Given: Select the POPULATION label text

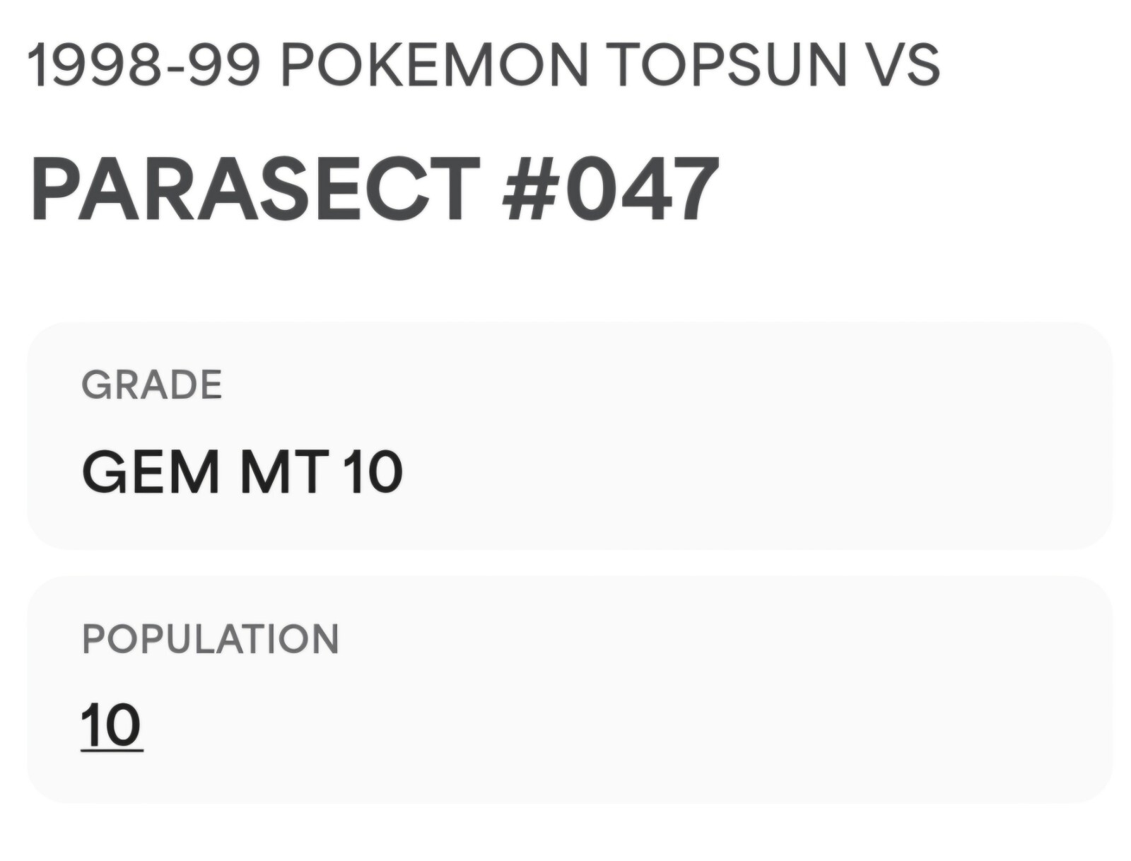Looking at the screenshot, I should coord(211,639).
